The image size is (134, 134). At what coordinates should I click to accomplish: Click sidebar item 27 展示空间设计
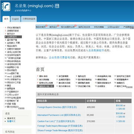[x=13, y=107]
